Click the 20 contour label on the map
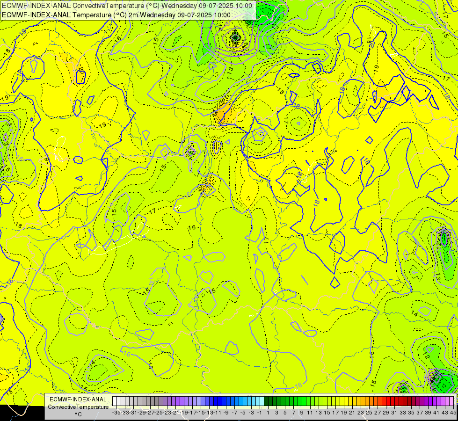The height and width of the screenshot is (421, 458). tap(371, 44)
